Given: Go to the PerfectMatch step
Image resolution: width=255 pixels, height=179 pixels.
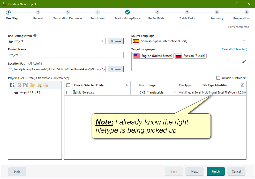Looking at the screenshot, I should (x=157, y=15).
